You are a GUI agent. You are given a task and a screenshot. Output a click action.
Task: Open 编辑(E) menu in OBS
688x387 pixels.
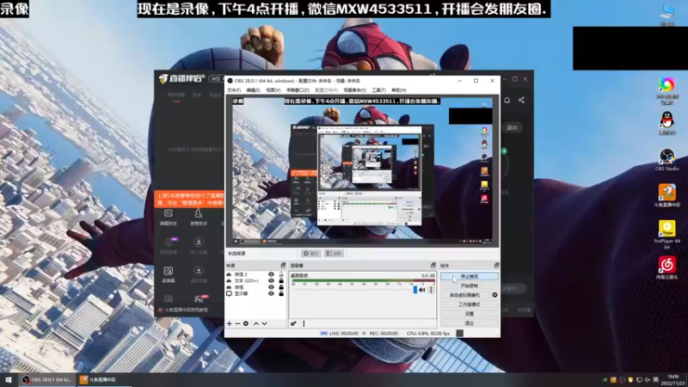point(253,90)
